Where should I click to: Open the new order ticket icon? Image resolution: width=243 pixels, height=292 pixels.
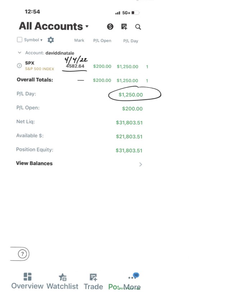click(x=124, y=27)
